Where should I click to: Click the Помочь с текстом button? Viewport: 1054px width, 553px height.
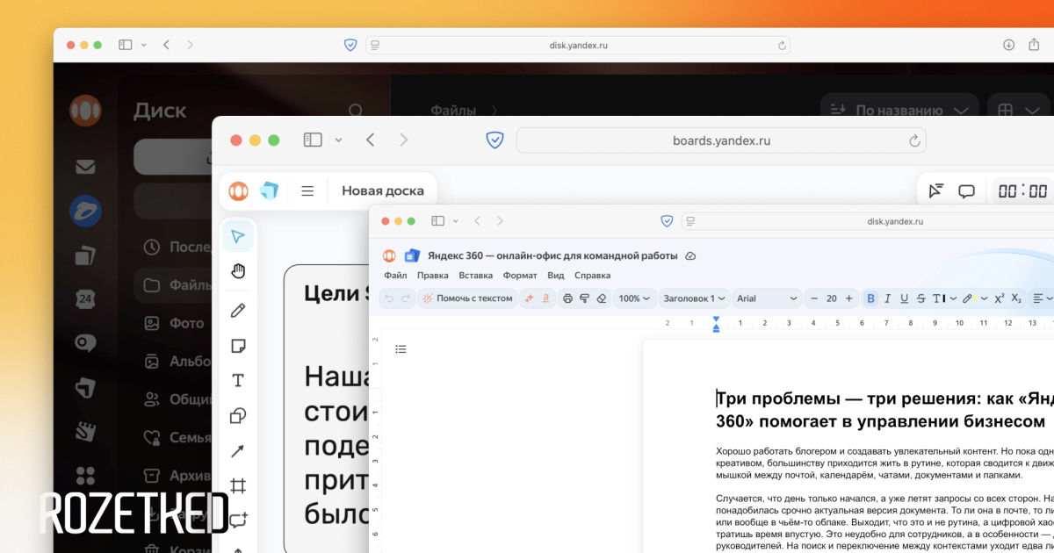point(467,298)
